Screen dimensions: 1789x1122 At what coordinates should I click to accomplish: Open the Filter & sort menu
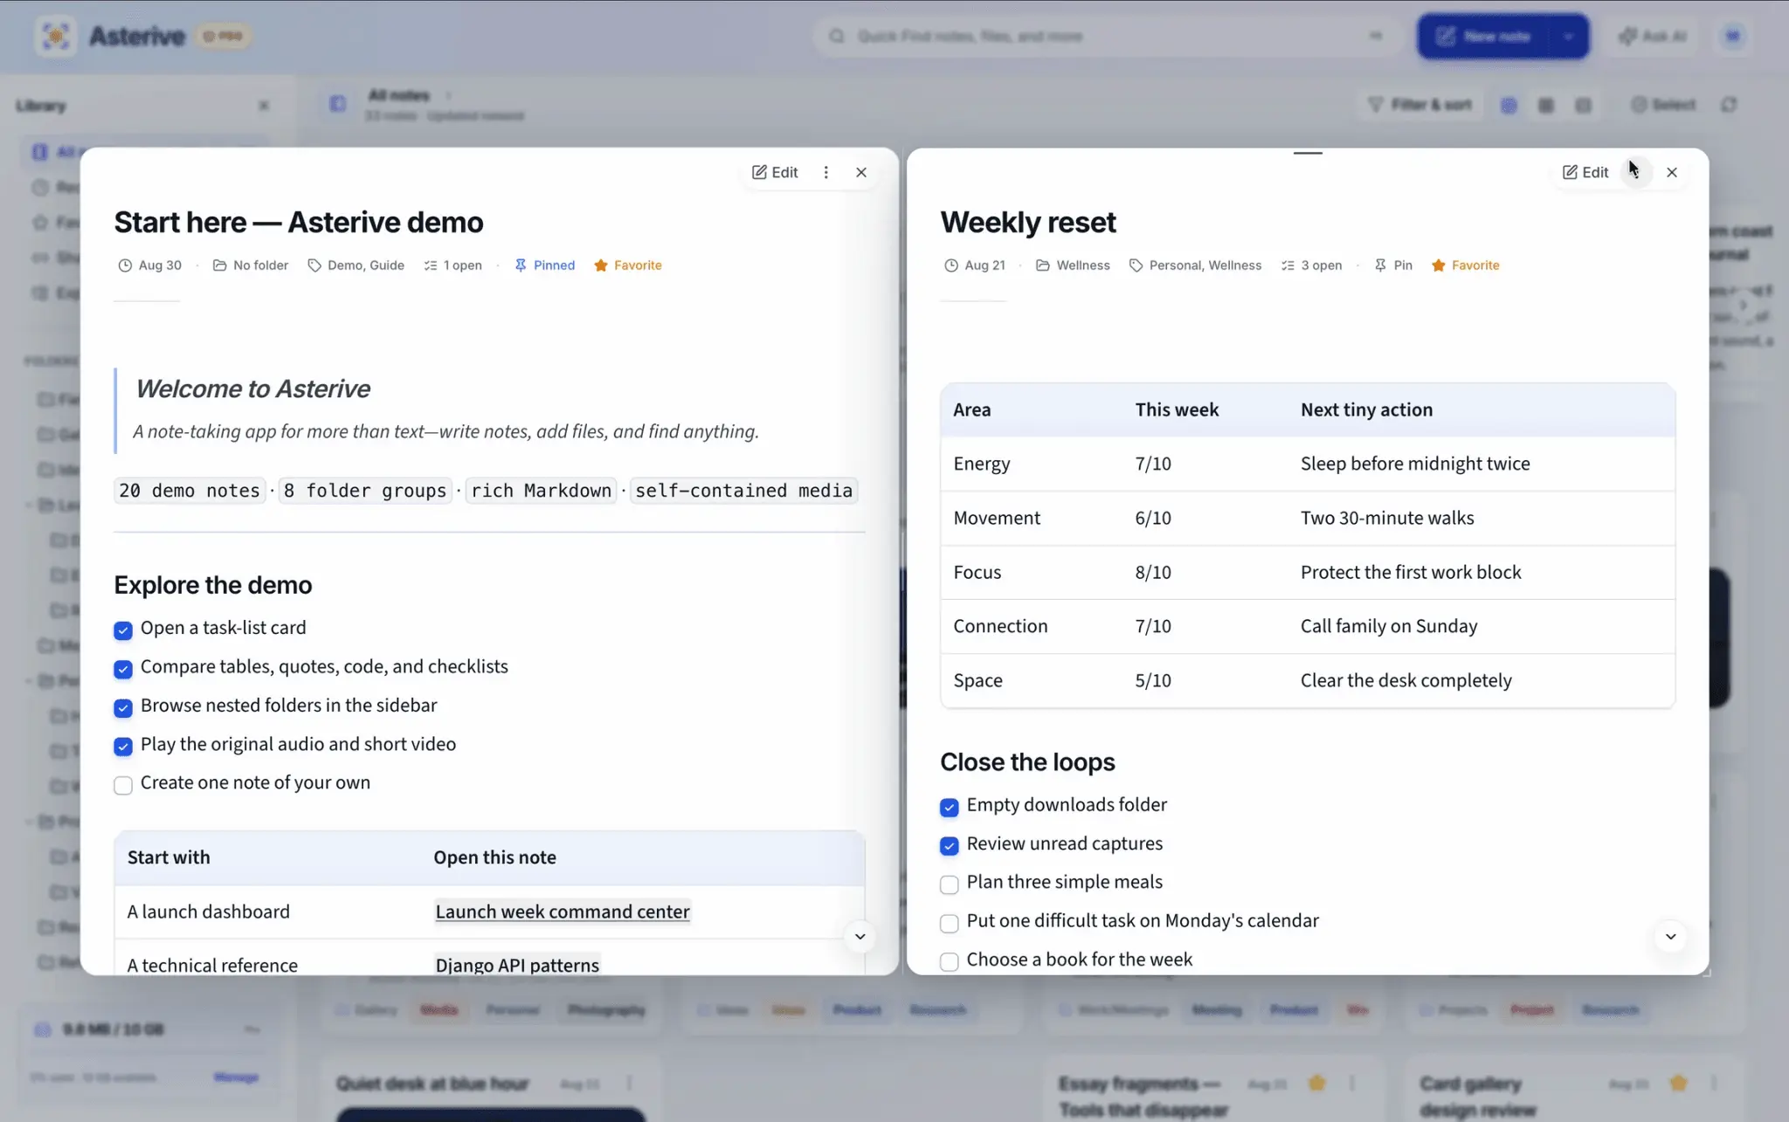tap(1419, 105)
